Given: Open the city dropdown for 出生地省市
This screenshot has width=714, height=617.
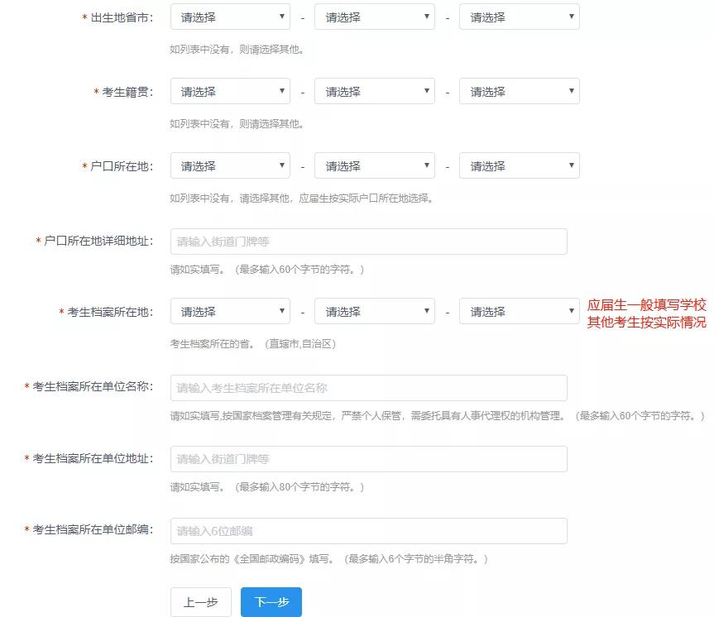Looking at the screenshot, I should click(x=374, y=17).
